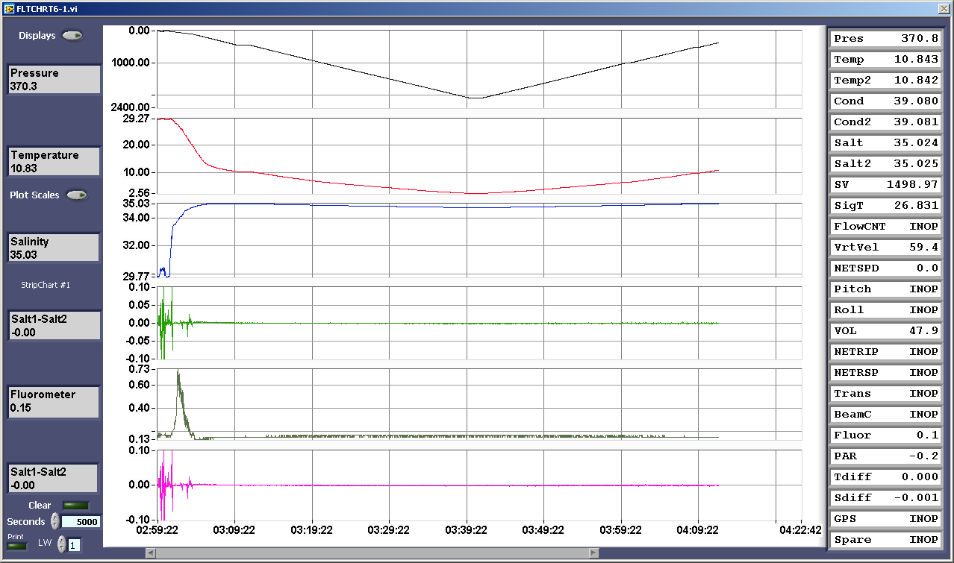
Task: Select the Pres 370.8 readout
Action: click(x=886, y=39)
